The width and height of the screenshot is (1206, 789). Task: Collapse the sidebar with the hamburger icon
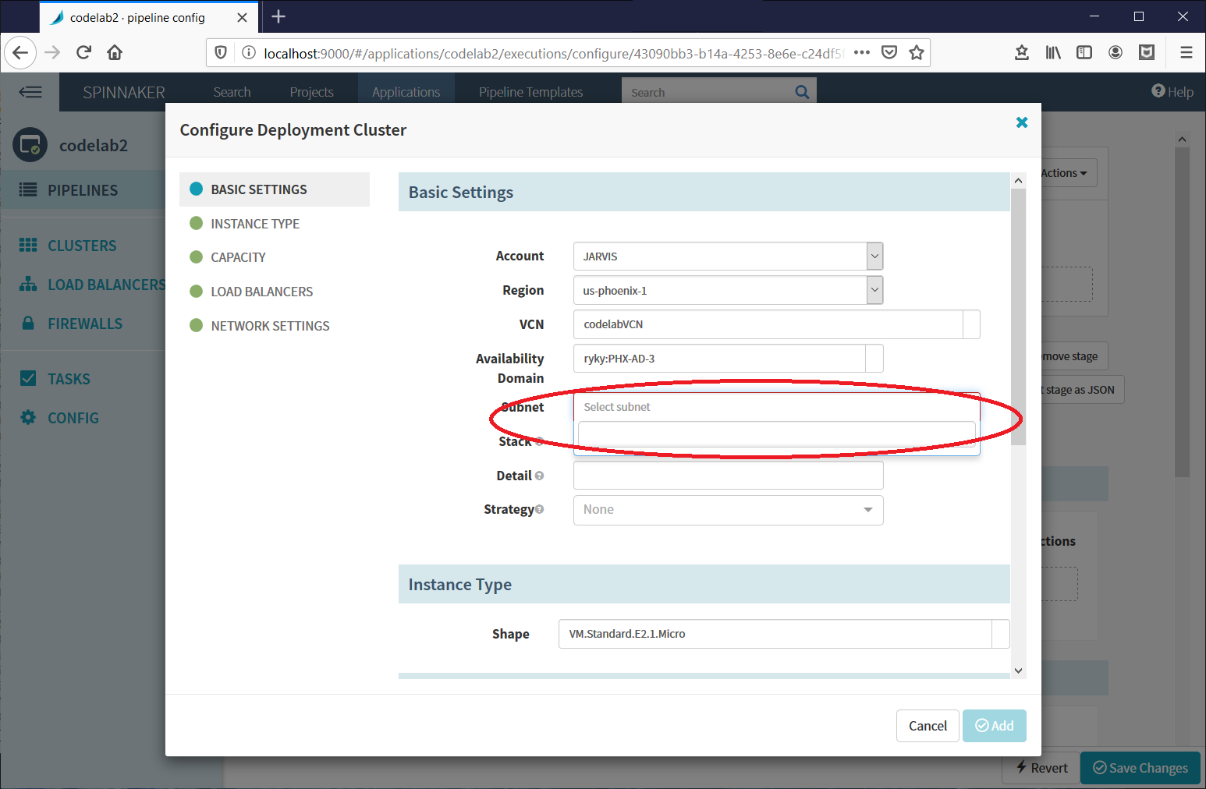coord(31,91)
